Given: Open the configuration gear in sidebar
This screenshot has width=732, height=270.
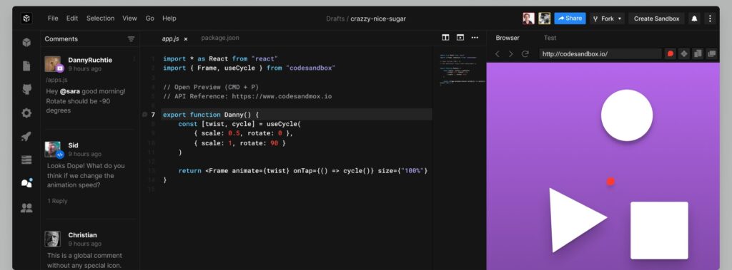Looking at the screenshot, I should point(26,113).
